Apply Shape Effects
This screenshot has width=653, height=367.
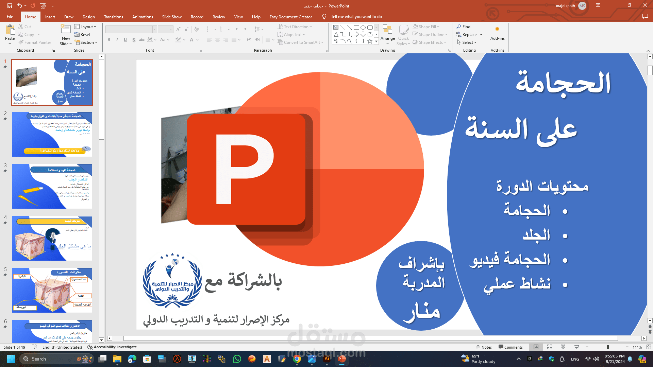click(x=430, y=42)
